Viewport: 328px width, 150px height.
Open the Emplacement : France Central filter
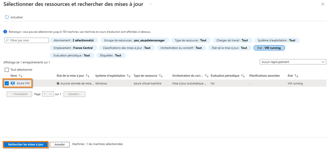(74, 48)
